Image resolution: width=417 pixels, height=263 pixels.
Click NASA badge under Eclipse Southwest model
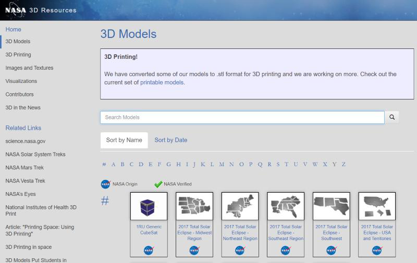(331, 250)
